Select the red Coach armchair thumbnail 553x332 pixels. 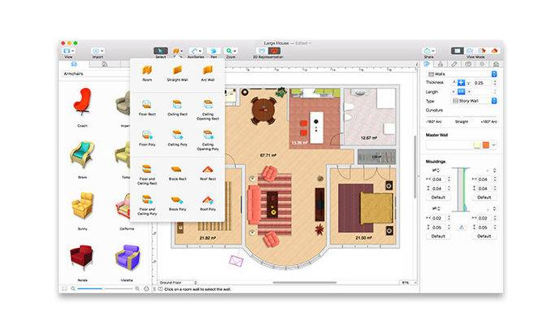coord(82,102)
